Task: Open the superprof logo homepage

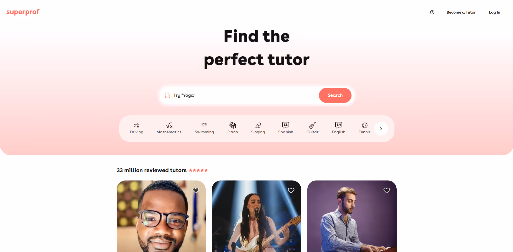Action: [23, 12]
